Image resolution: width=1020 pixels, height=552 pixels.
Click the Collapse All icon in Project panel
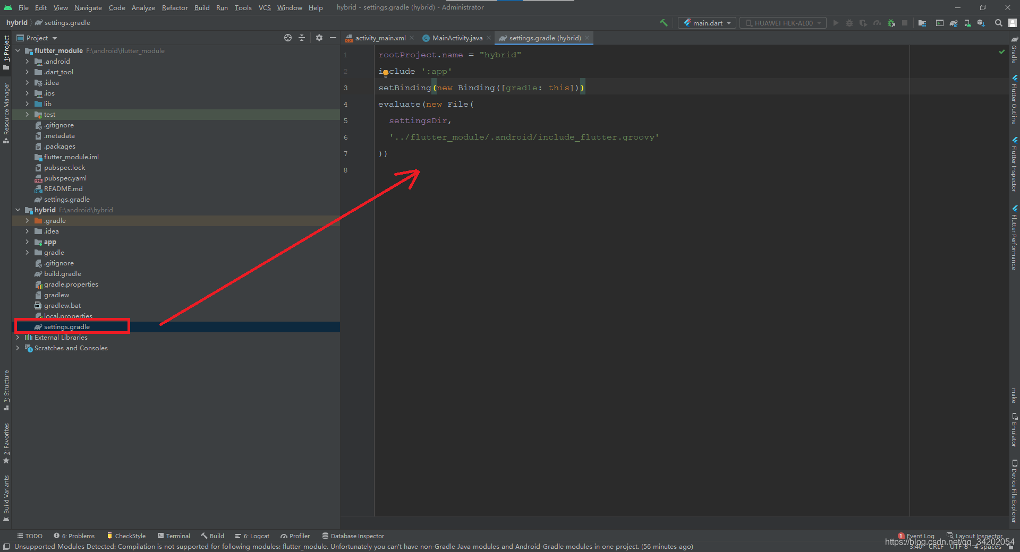click(302, 38)
